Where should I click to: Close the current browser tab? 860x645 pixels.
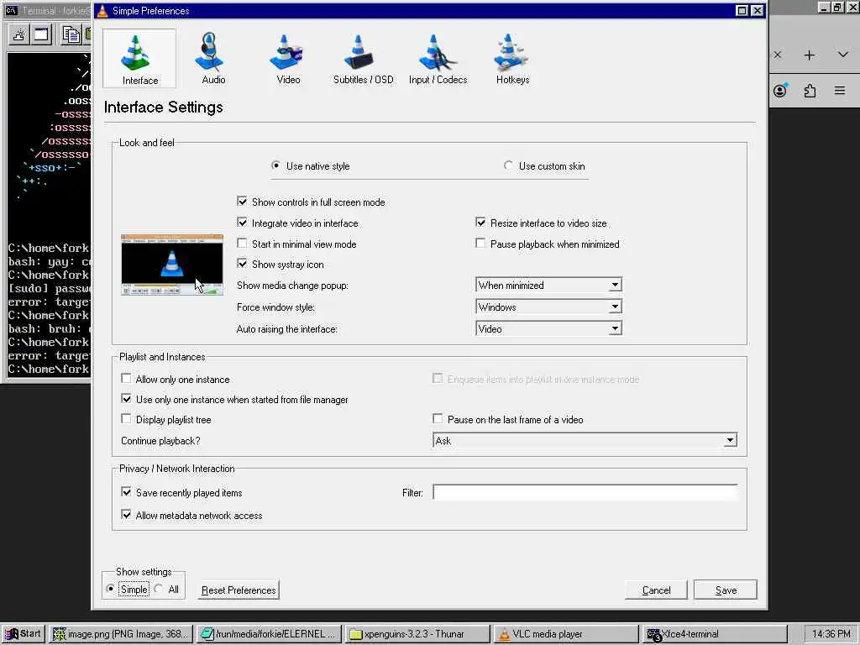(x=777, y=55)
